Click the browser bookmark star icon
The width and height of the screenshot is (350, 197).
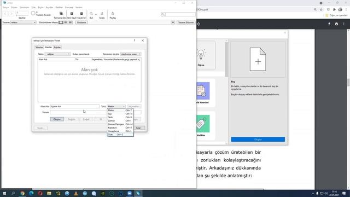[x=321, y=9]
